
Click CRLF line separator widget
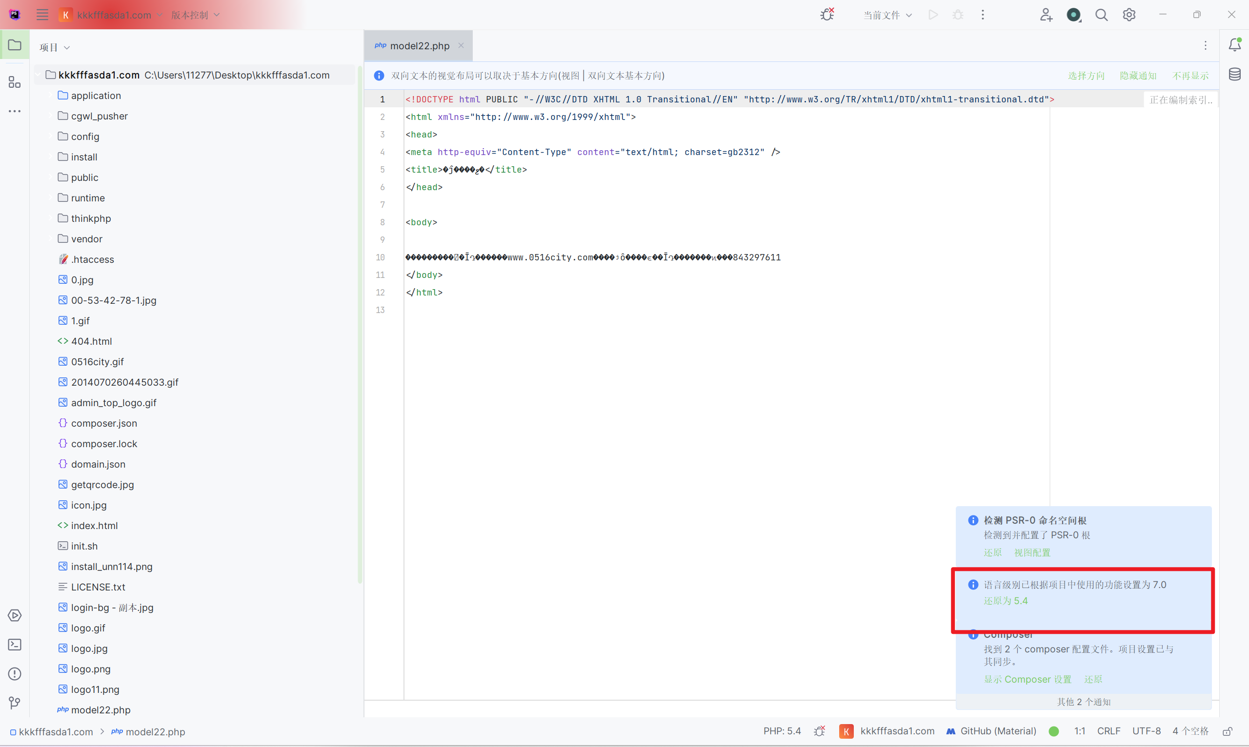(x=1108, y=731)
